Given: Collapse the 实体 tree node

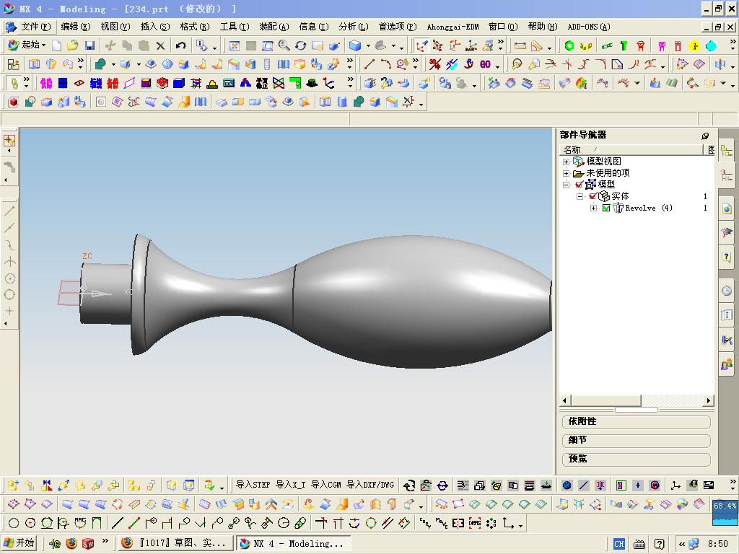Looking at the screenshot, I should [580, 196].
